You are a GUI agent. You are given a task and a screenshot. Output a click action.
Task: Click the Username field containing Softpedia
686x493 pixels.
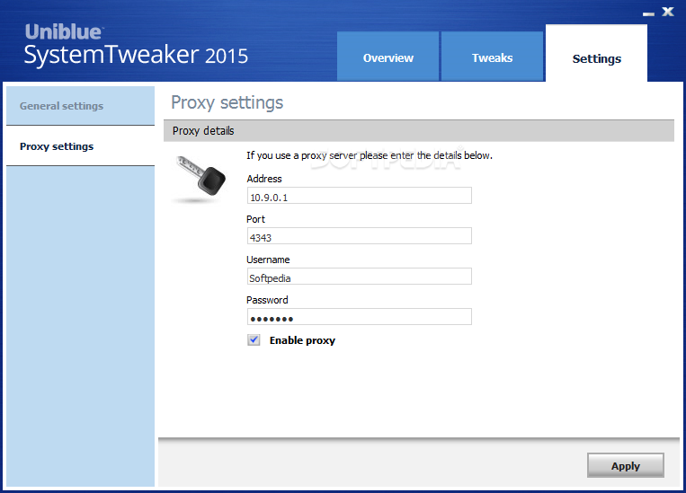[360, 277]
